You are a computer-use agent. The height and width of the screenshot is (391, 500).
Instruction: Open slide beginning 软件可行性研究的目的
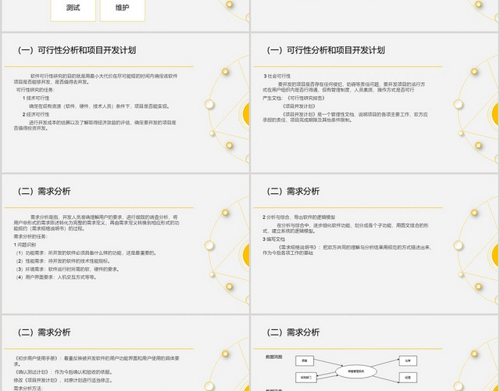click(x=125, y=102)
